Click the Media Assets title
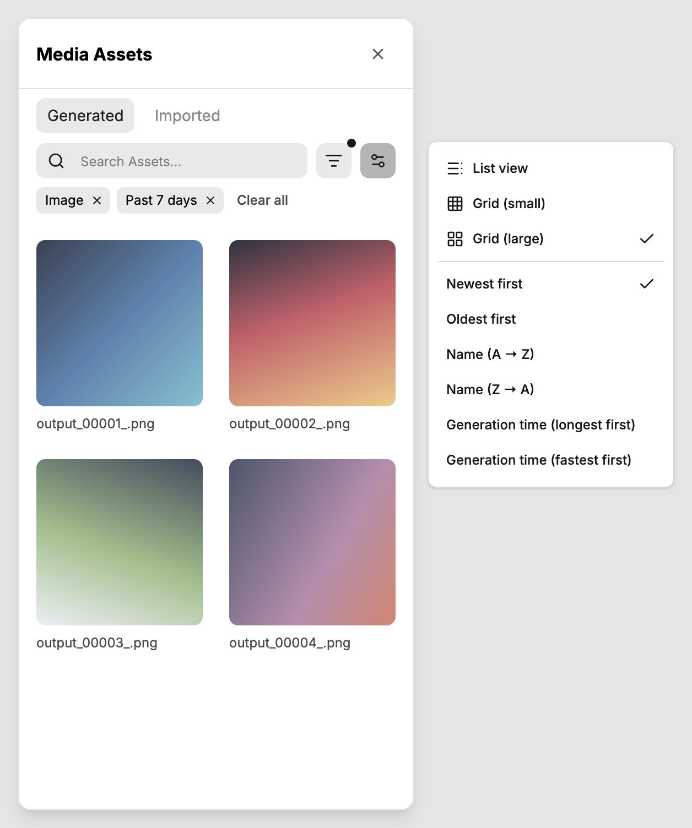The image size is (692, 828). 94,54
